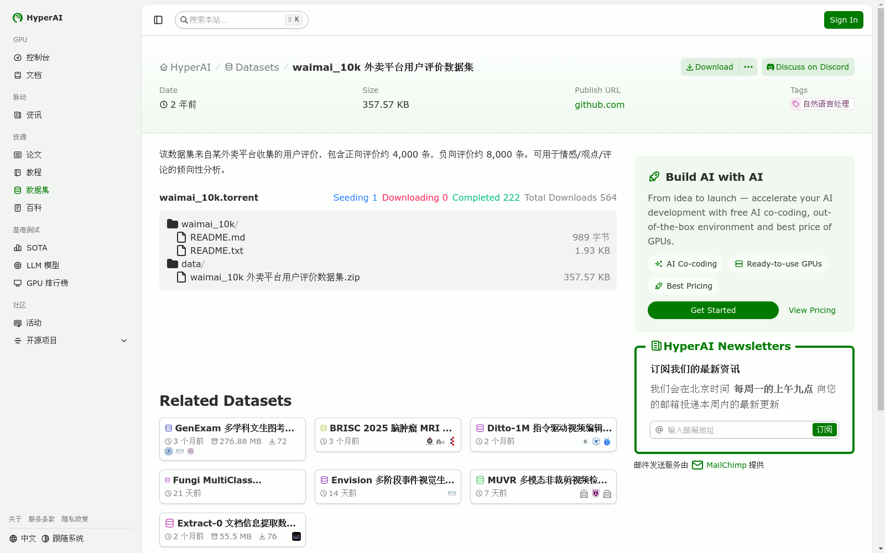Image resolution: width=885 pixels, height=553 pixels.
Task: Click Discuss on Discord button
Action: [808, 67]
